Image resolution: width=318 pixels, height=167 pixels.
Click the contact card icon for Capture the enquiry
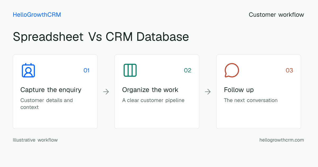28,70
